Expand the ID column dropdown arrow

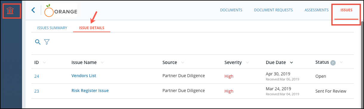tap(44, 63)
